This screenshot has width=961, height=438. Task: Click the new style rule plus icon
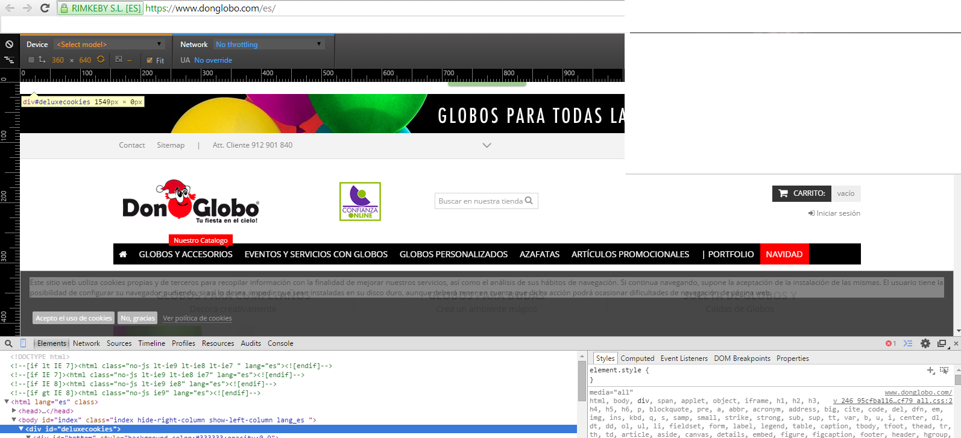coord(931,371)
